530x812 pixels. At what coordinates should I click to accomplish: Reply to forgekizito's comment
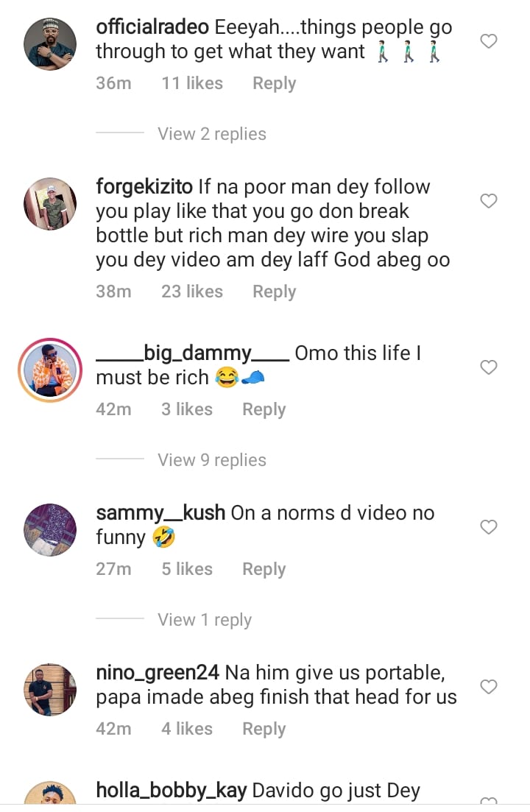tap(274, 292)
